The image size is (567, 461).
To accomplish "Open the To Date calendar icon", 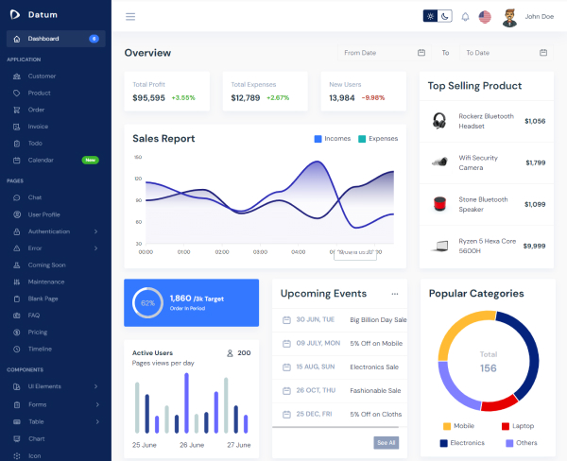I will [x=543, y=53].
